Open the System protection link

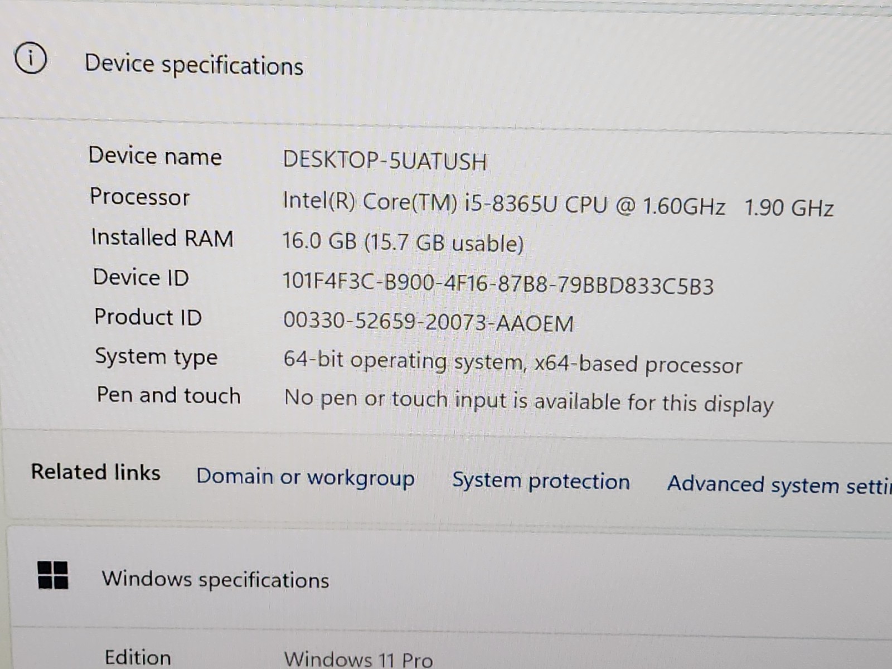(541, 481)
